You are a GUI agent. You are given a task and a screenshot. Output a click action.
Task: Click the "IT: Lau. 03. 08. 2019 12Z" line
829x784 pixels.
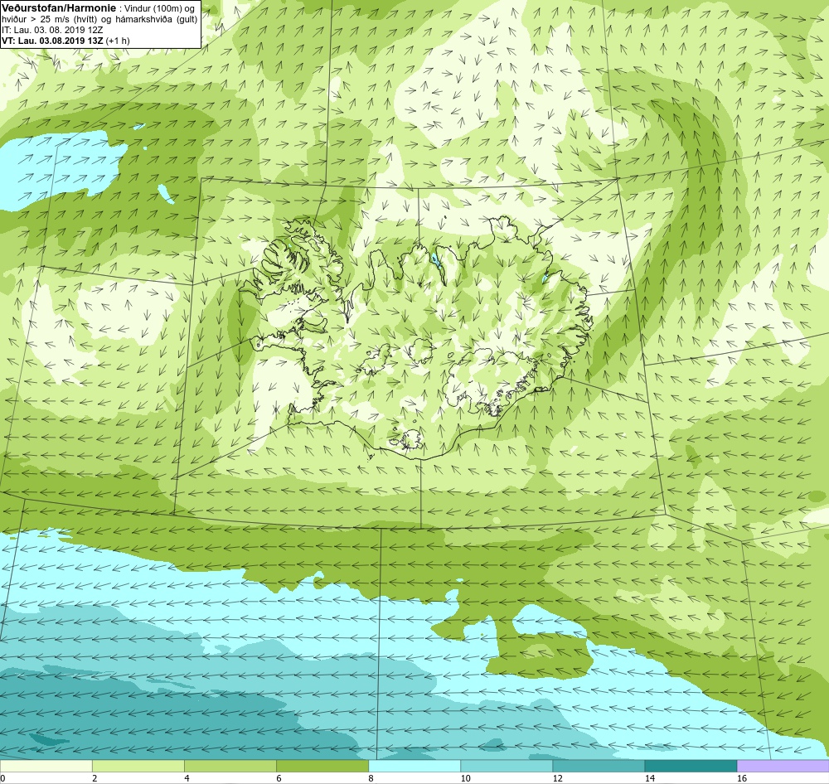(x=52, y=30)
